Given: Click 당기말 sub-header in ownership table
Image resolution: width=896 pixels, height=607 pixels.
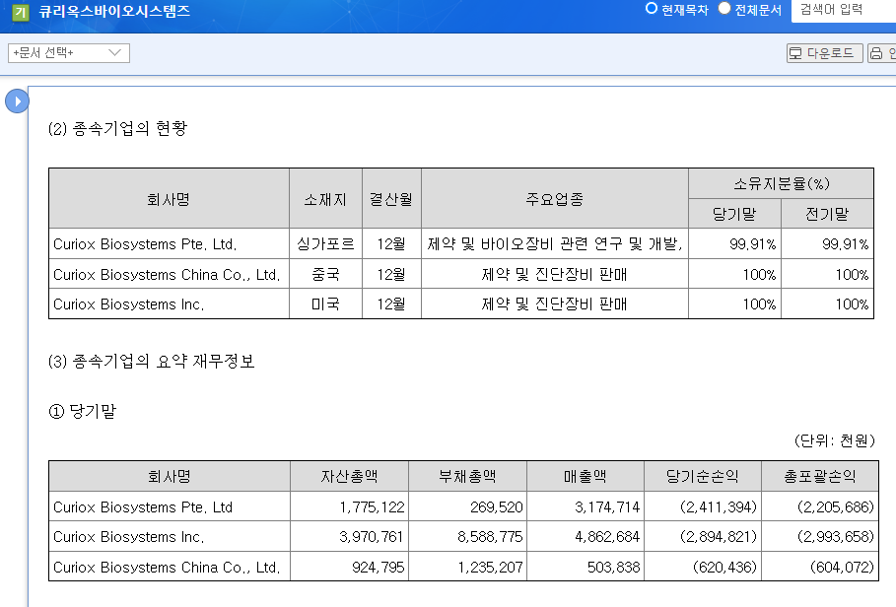Looking at the screenshot, I should click(735, 214).
